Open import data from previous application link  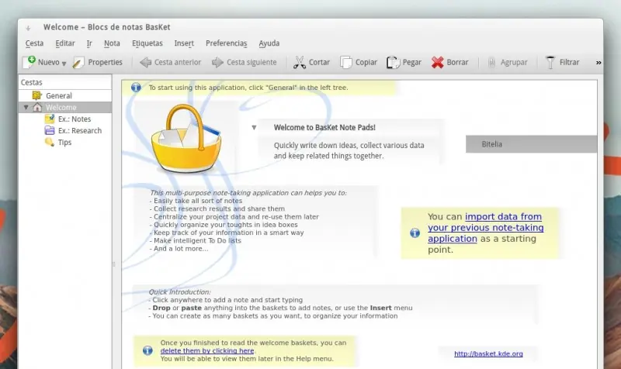[x=486, y=227]
